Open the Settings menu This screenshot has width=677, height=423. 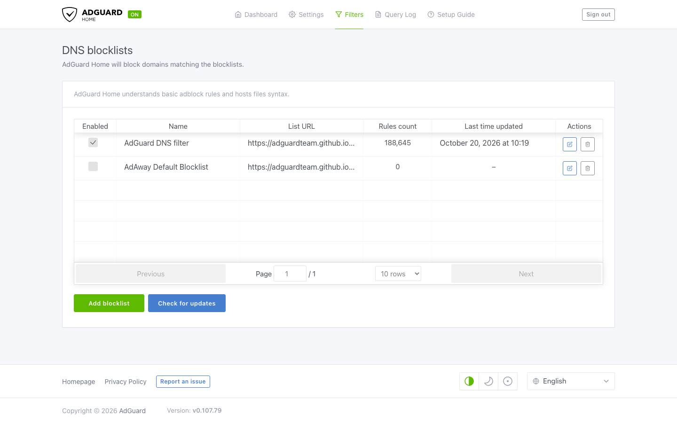306,15
